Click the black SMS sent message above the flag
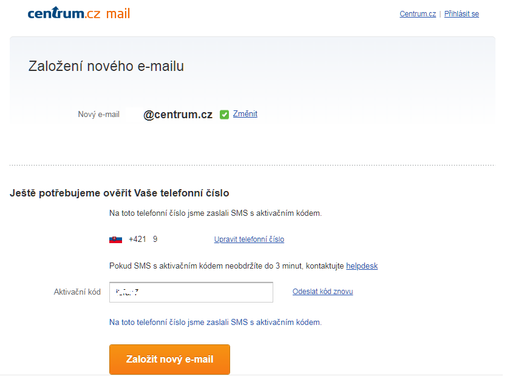 pos(215,213)
